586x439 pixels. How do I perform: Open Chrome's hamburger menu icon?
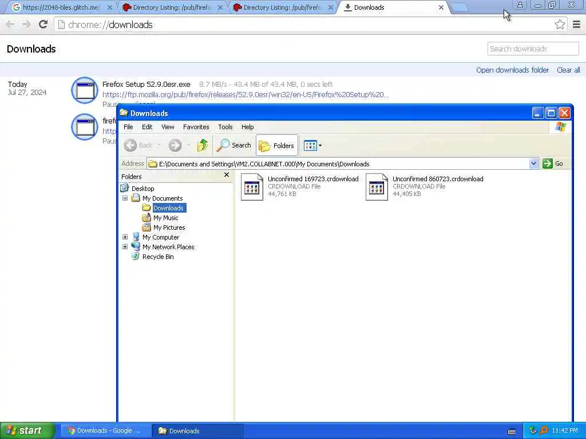[x=576, y=25]
